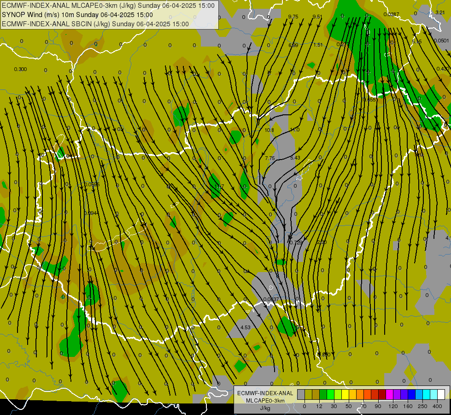The width and height of the screenshot is (451, 415).
Task: Click the map value 5.43
Action: click(295, 158)
